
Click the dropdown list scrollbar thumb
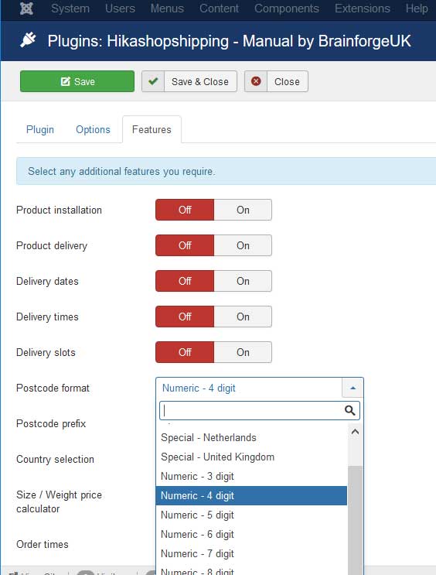(x=355, y=521)
